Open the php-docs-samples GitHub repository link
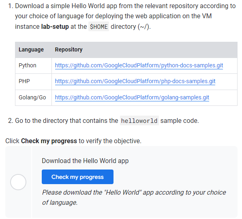The height and width of the screenshot is (219, 242). [135, 81]
